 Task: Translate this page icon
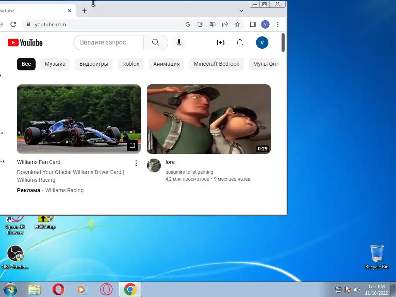coord(212,24)
